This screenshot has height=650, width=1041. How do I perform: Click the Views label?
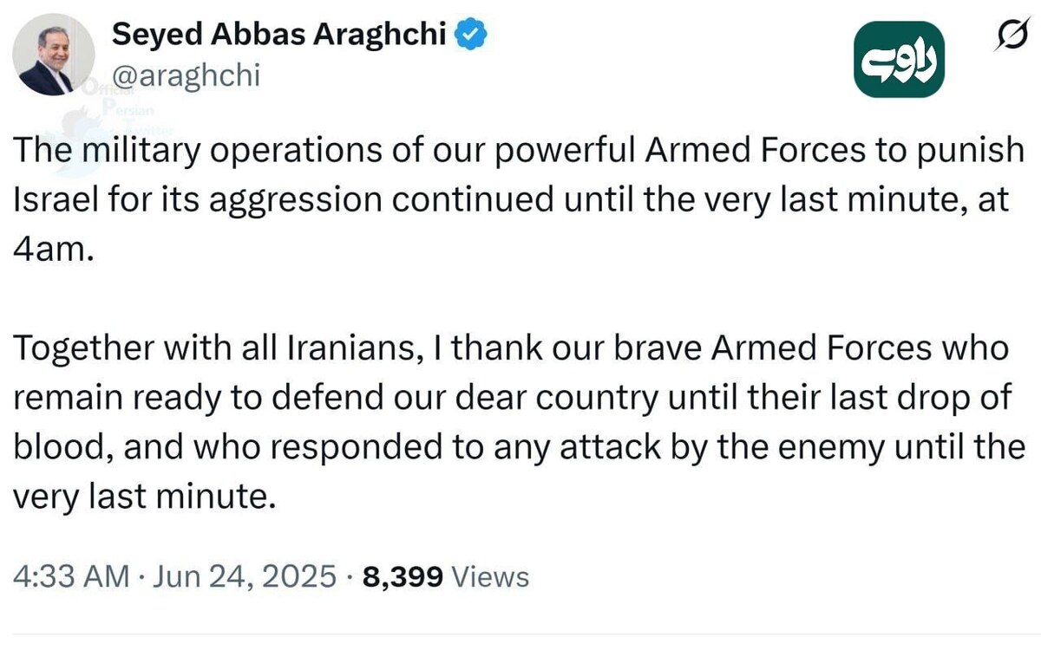[491, 575]
